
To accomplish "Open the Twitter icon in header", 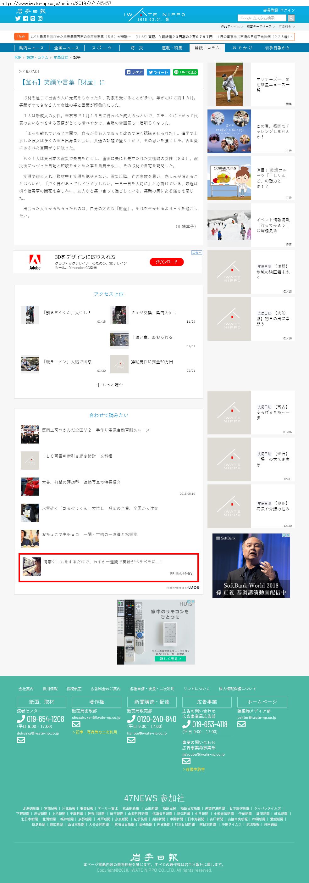I will [x=18, y=19].
